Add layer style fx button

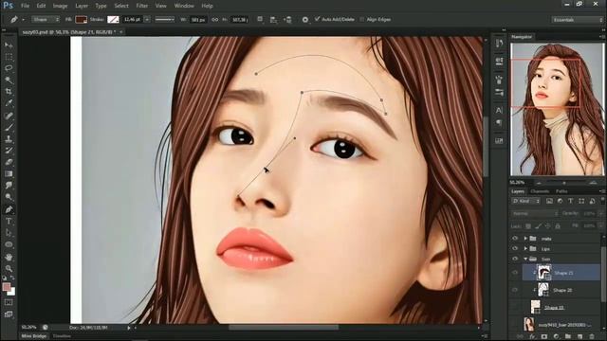coord(532,337)
